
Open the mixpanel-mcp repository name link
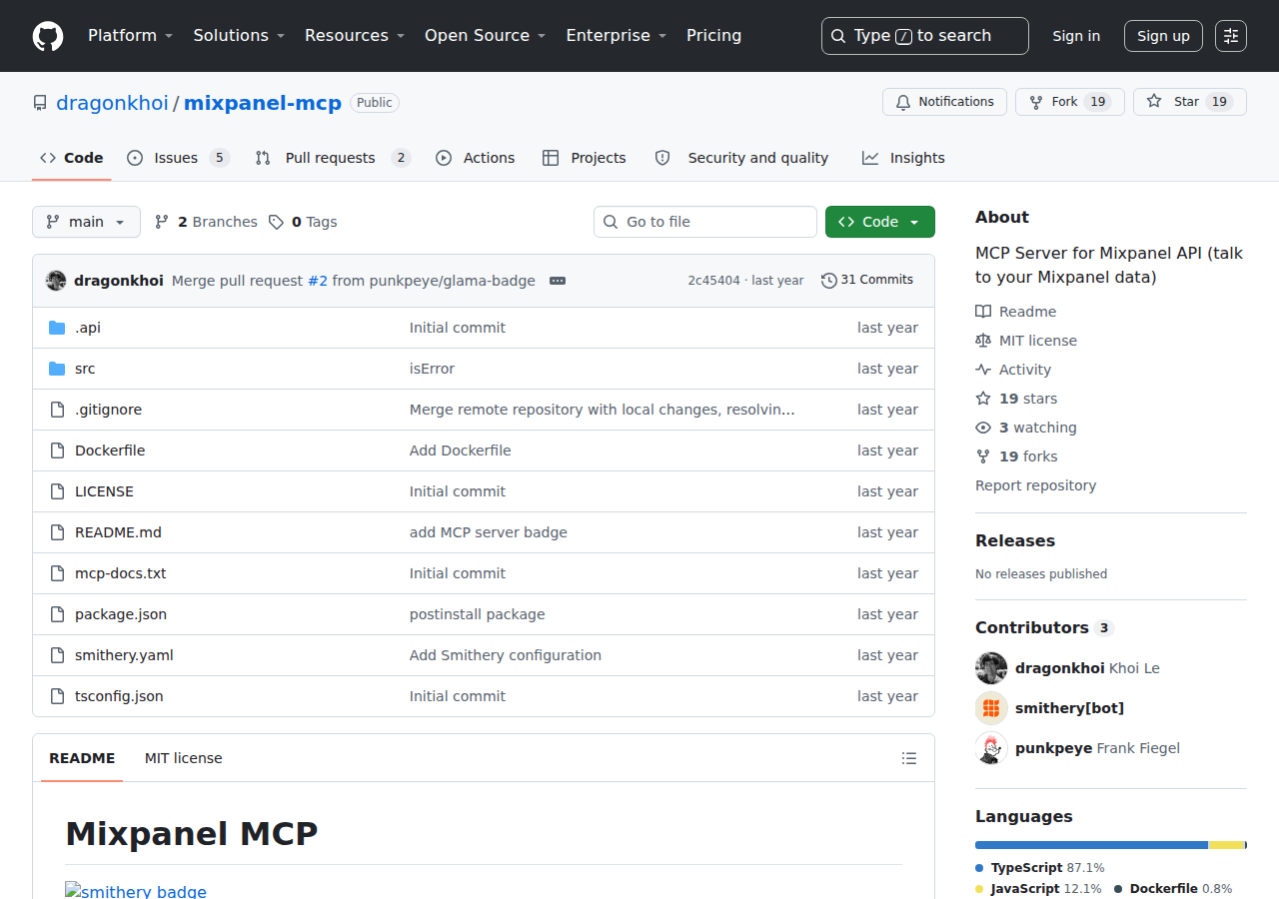263,103
